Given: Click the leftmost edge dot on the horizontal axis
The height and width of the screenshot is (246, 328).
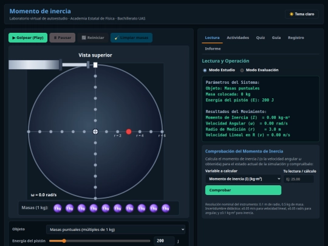Looking at the screenshot, I should [29, 132].
